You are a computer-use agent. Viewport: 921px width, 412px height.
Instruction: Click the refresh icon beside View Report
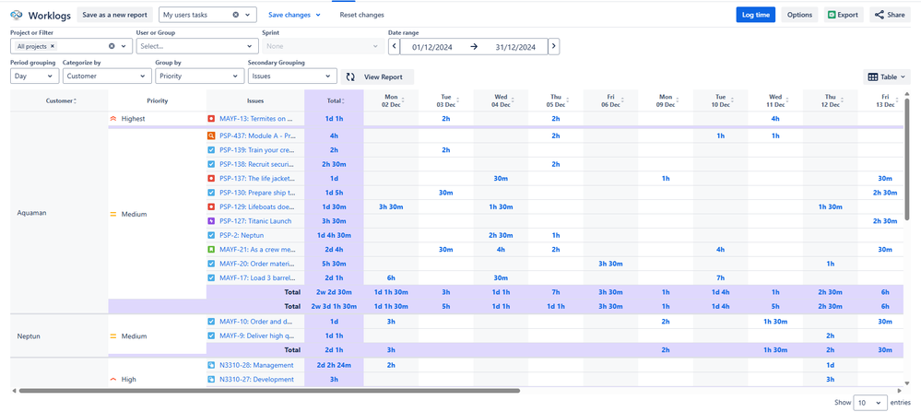point(350,77)
